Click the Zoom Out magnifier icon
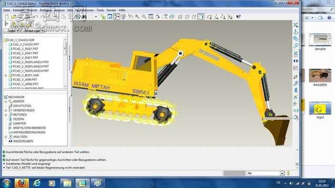The width and height of the screenshot is (335, 188). tap(144, 17)
